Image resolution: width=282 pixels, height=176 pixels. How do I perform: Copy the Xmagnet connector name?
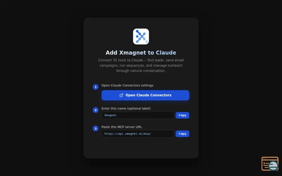click(x=182, y=115)
